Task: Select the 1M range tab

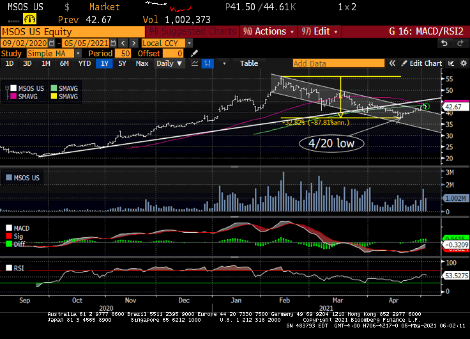Action: pyautogui.click(x=46, y=63)
